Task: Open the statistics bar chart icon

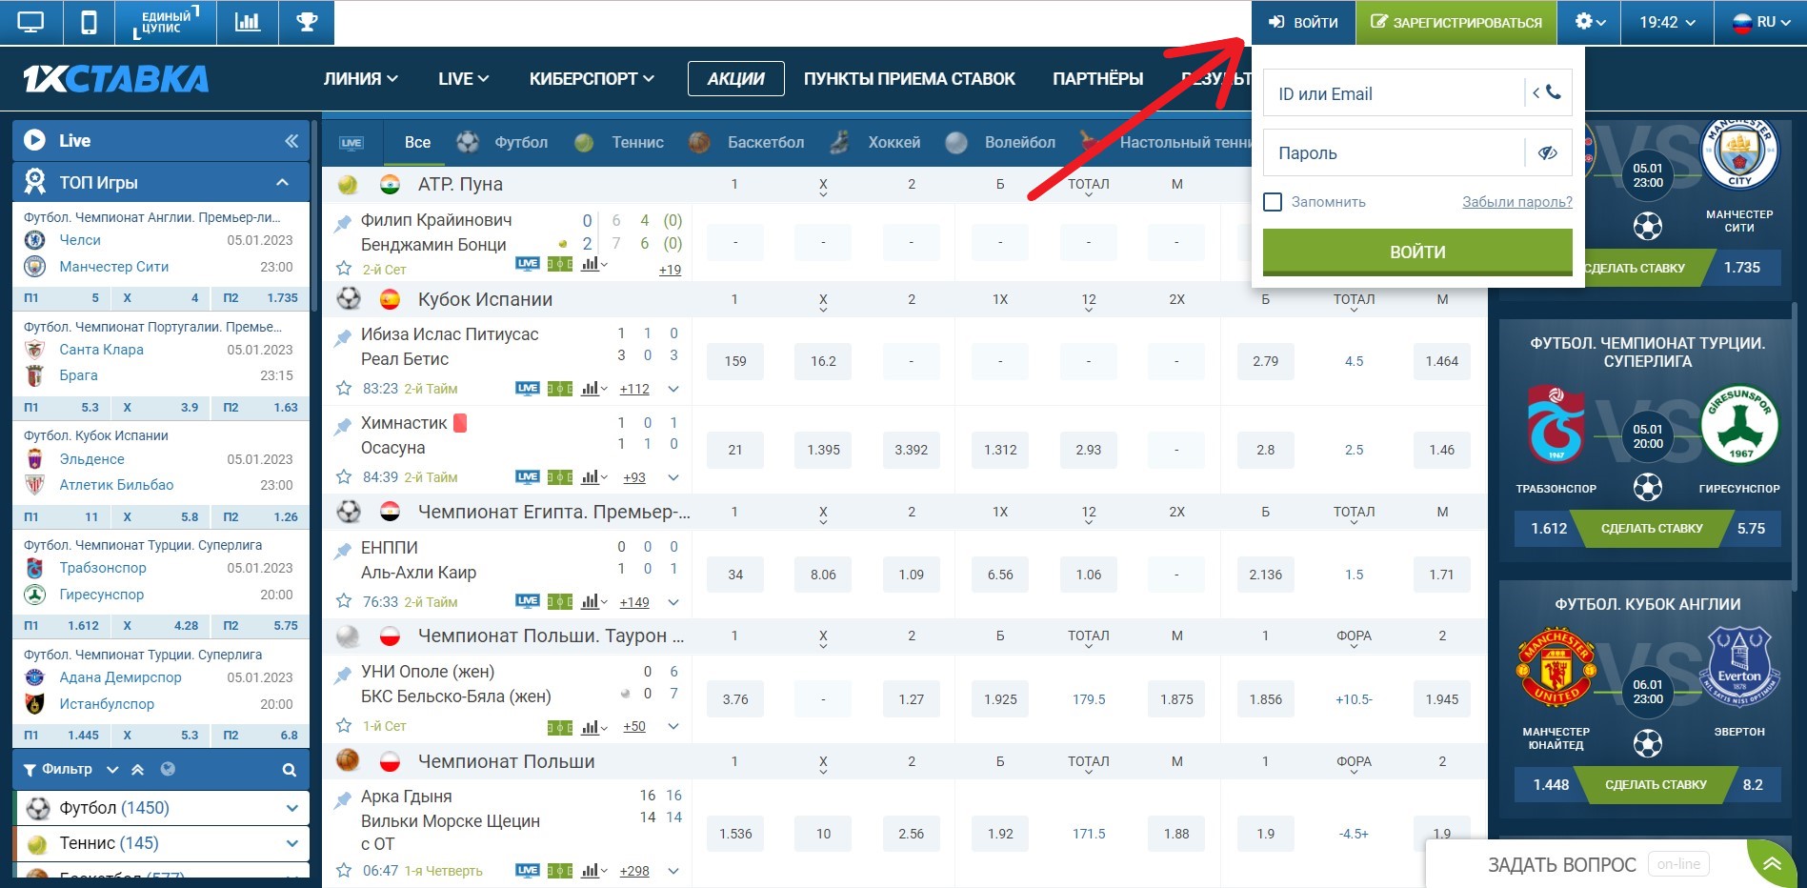Action: click(248, 23)
